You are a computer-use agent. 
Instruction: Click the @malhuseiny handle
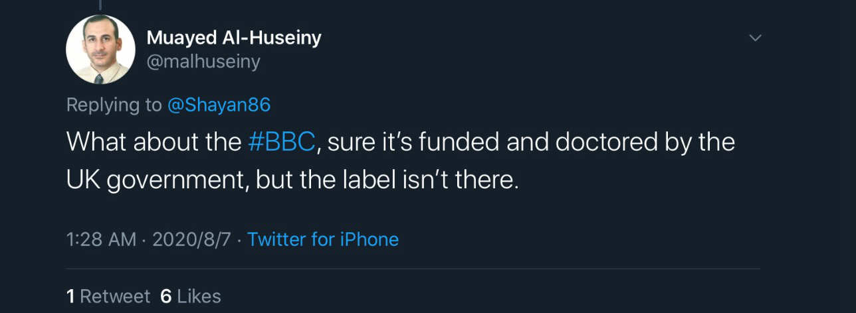(x=203, y=62)
